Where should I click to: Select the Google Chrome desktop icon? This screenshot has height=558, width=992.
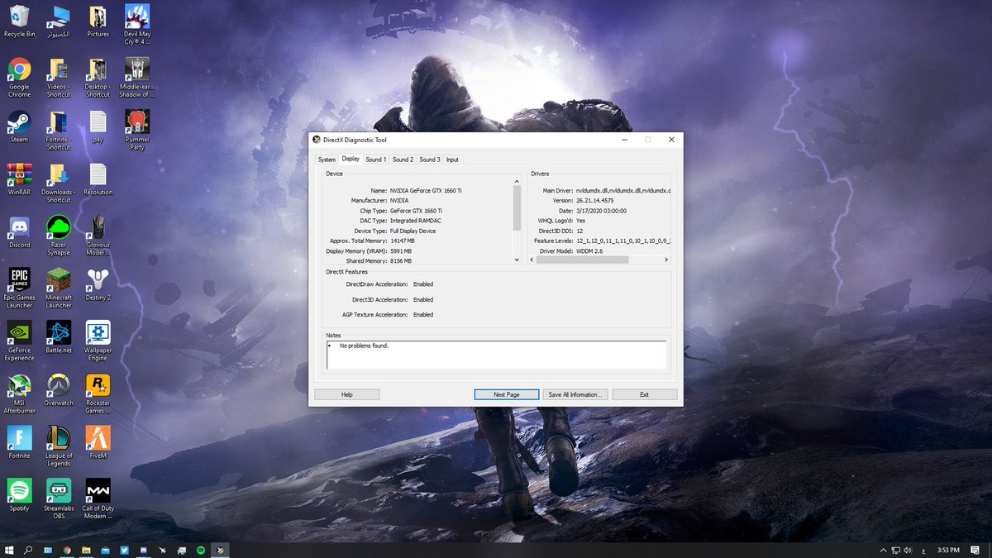point(19,78)
